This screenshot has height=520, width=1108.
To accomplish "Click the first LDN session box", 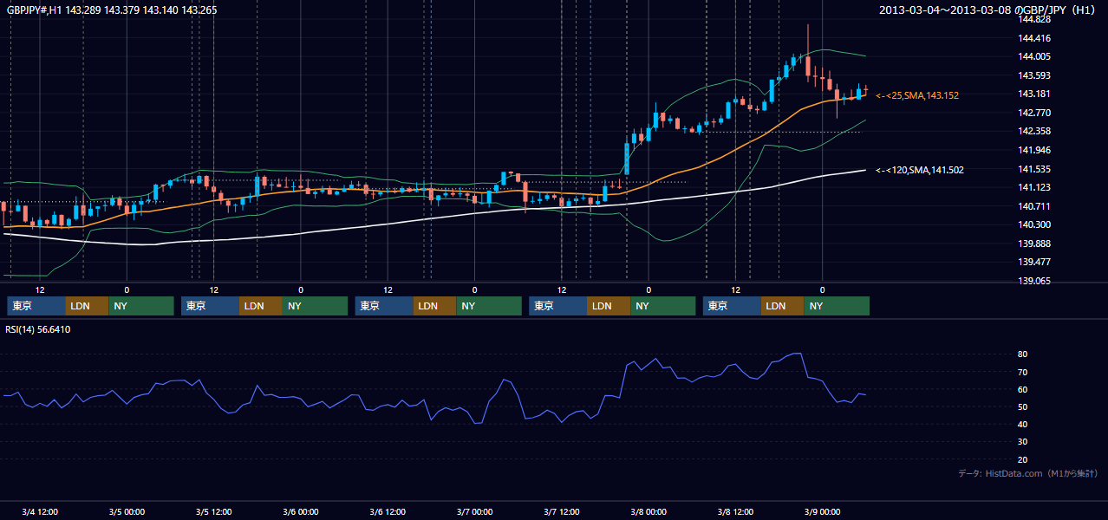I will (x=88, y=306).
